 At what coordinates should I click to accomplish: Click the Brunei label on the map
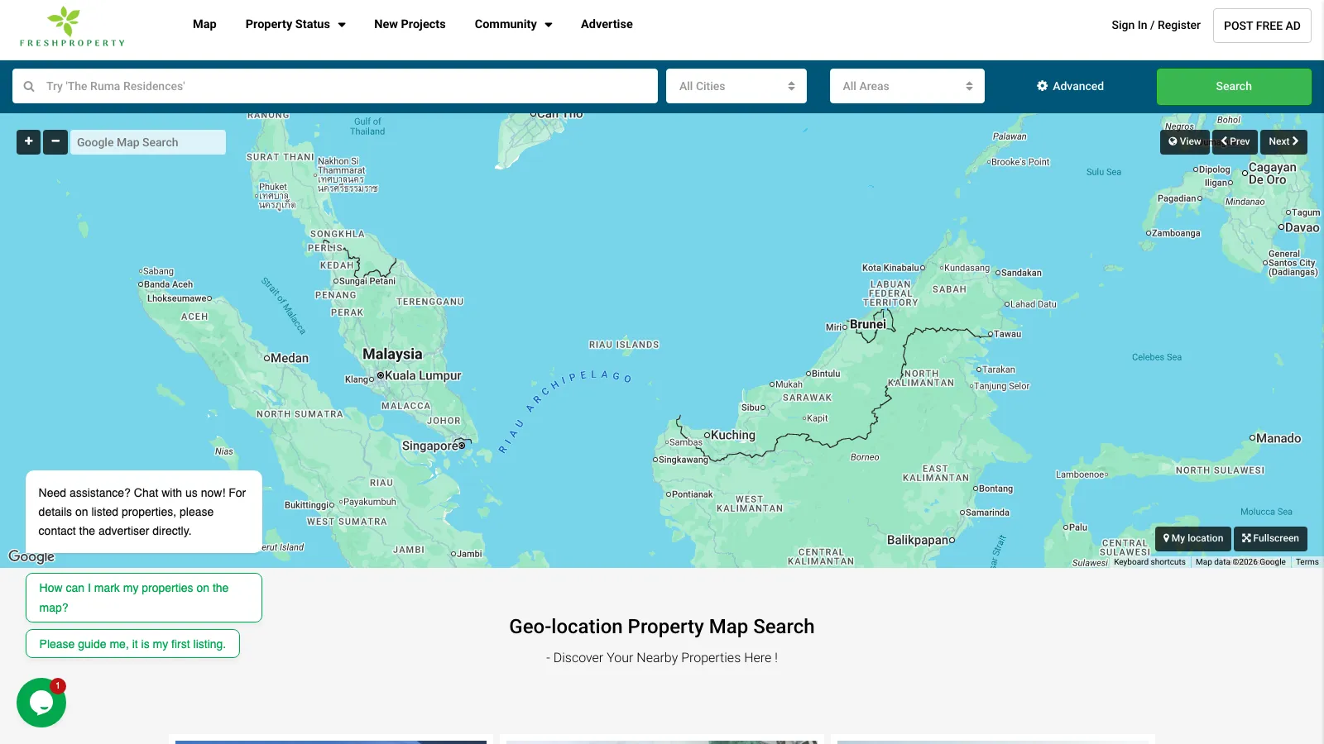pos(868,324)
